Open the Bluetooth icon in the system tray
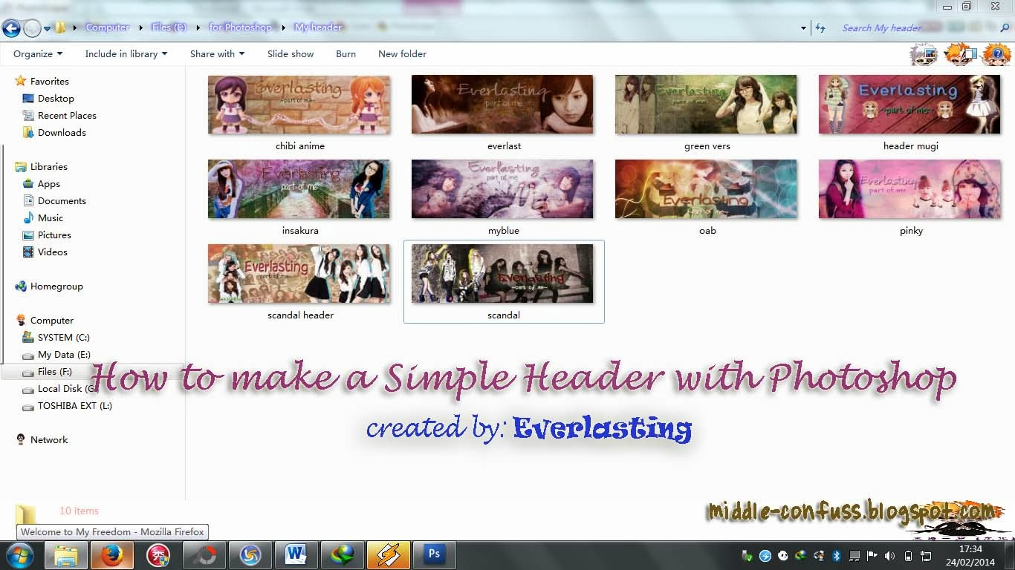The image size is (1015, 570). [x=837, y=555]
